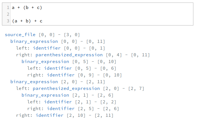Place cursor in code line 'a + (b + c)'
The width and height of the screenshot is (197, 121).
tap(27, 8)
